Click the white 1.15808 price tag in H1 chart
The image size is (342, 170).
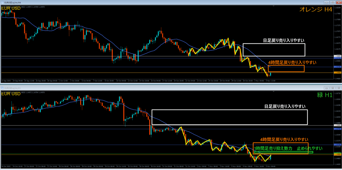337,125
